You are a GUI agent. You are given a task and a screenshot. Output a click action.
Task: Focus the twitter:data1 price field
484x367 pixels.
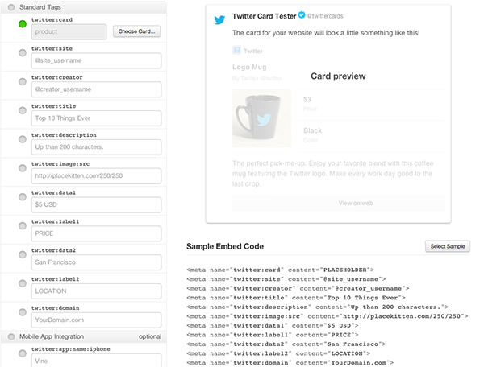coord(96,205)
